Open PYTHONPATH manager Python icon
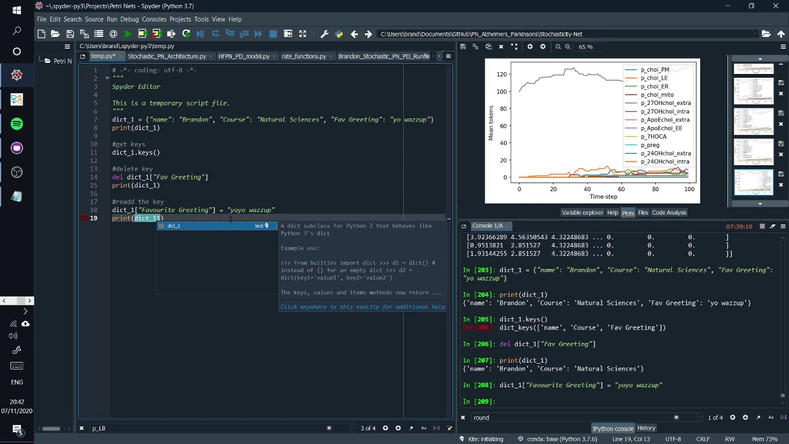Image resolution: width=789 pixels, height=444 pixels. [x=339, y=34]
